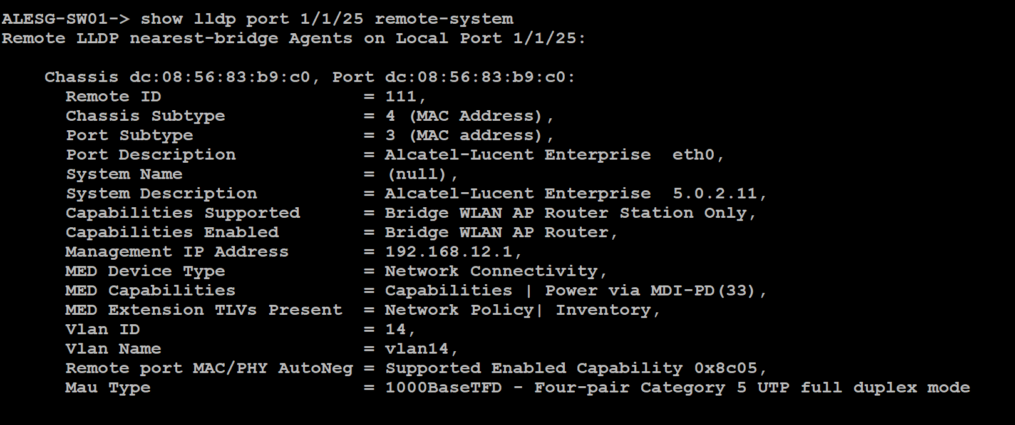
Task: Click the Port Description eth0 text
Action: (x=694, y=155)
